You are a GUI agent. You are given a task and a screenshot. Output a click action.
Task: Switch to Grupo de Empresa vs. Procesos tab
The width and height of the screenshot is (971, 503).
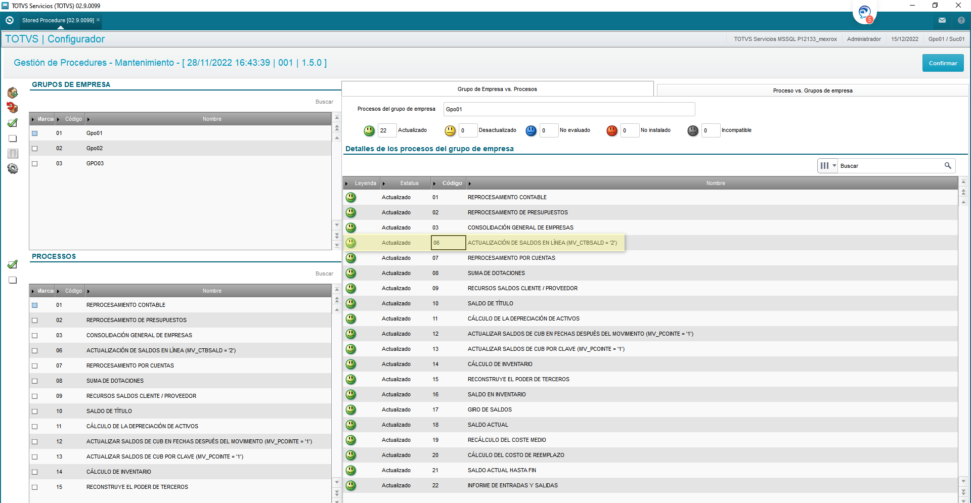[498, 89]
